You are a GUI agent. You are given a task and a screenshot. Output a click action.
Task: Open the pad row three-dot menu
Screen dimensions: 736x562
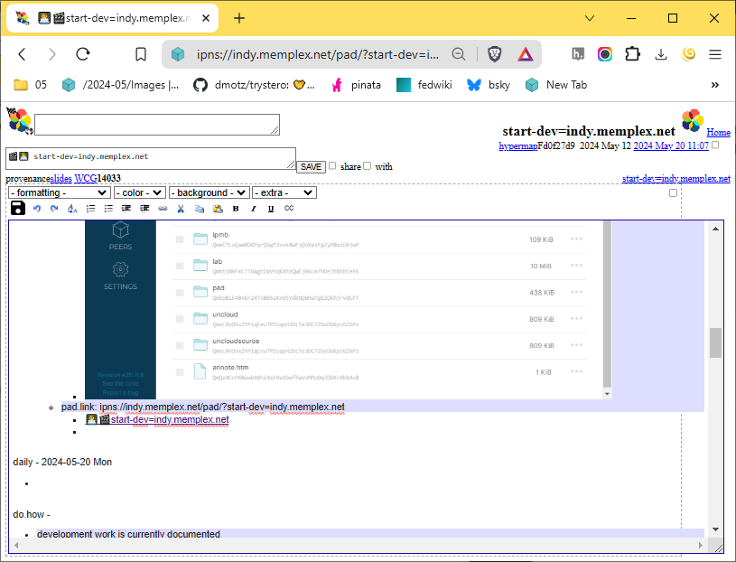pyautogui.click(x=576, y=292)
